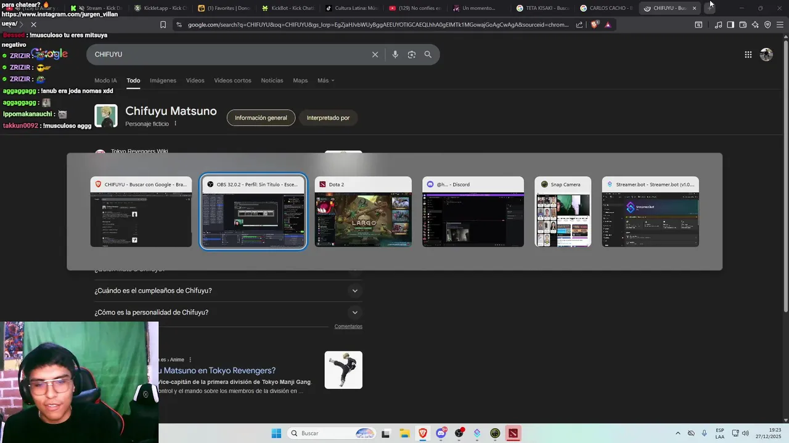The height and width of the screenshot is (443, 789).
Task: Expand '¿Cómo es la personalidad de Chifuyu?'
Action: (228, 312)
